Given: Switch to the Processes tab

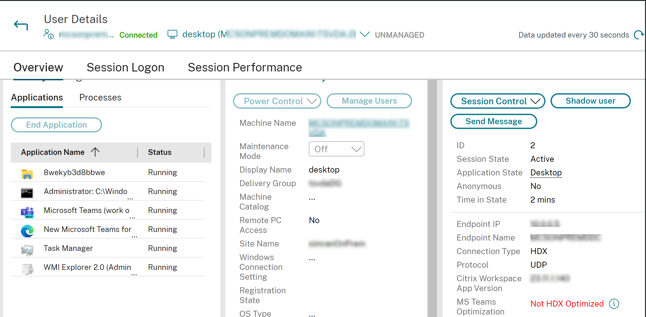Looking at the screenshot, I should click(100, 97).
